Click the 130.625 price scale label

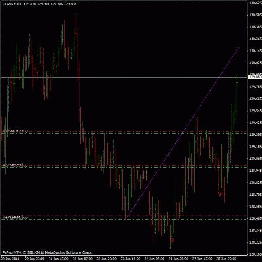click(x=255, y=3)
